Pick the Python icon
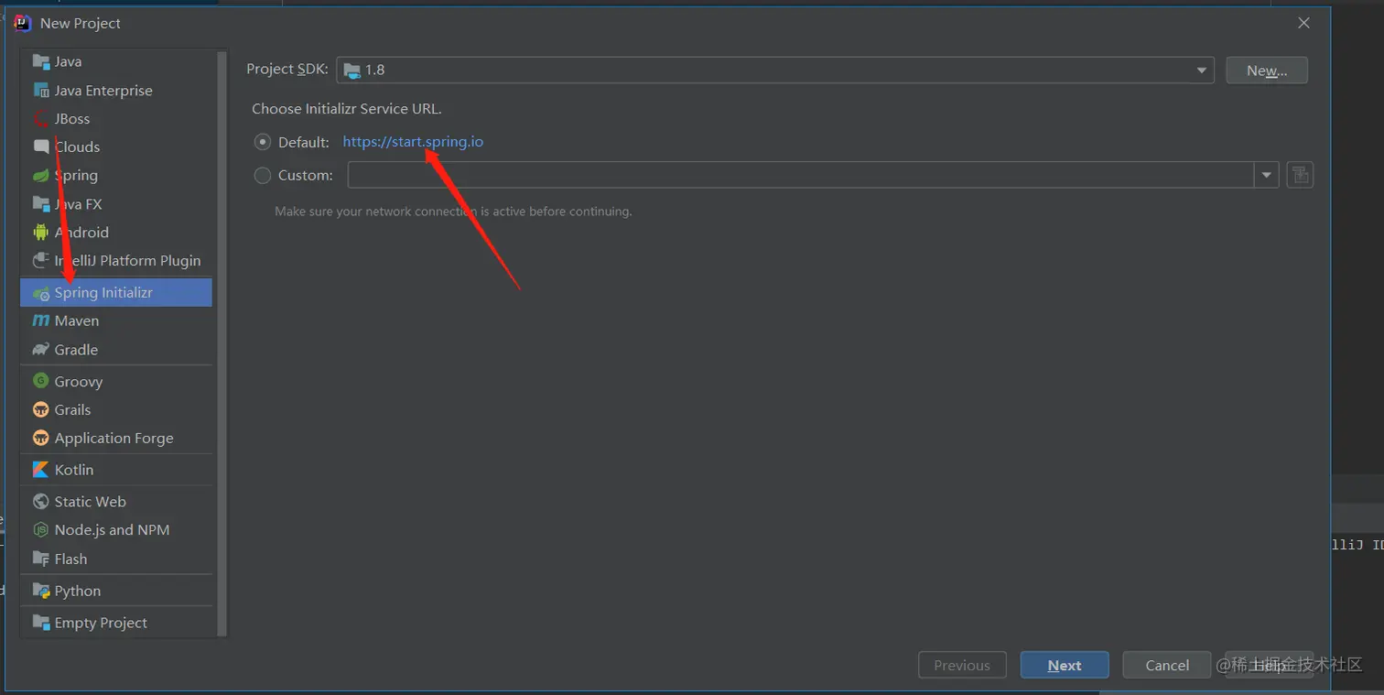The image size is (1384, 695). (x=41, y=591)
